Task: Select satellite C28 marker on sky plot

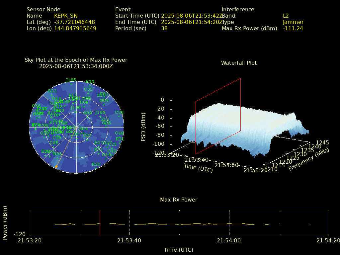Action: click(x=119, y=117)
